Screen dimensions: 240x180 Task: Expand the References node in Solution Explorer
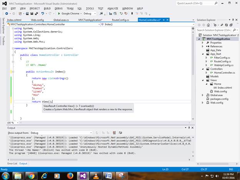pos(202,47)
